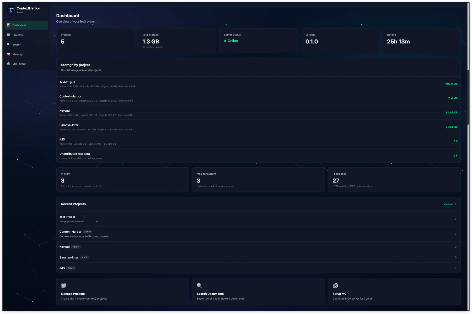The image size is (472, 314).
Task: Click the 853.3 KB storage value
Action: tap(452, 113)
